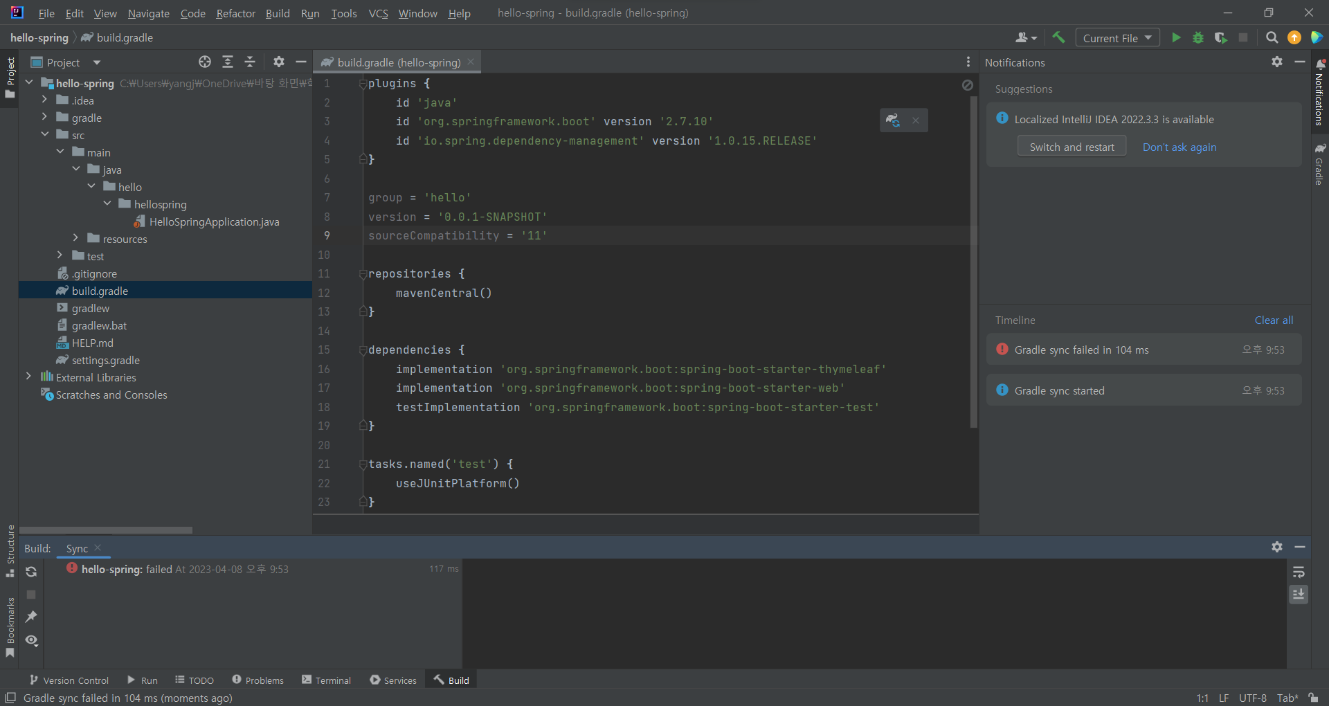This screenshot has height=706, width=1329.
Task: Load Gradle changes floating icon
Action: [x=893, y=120]
